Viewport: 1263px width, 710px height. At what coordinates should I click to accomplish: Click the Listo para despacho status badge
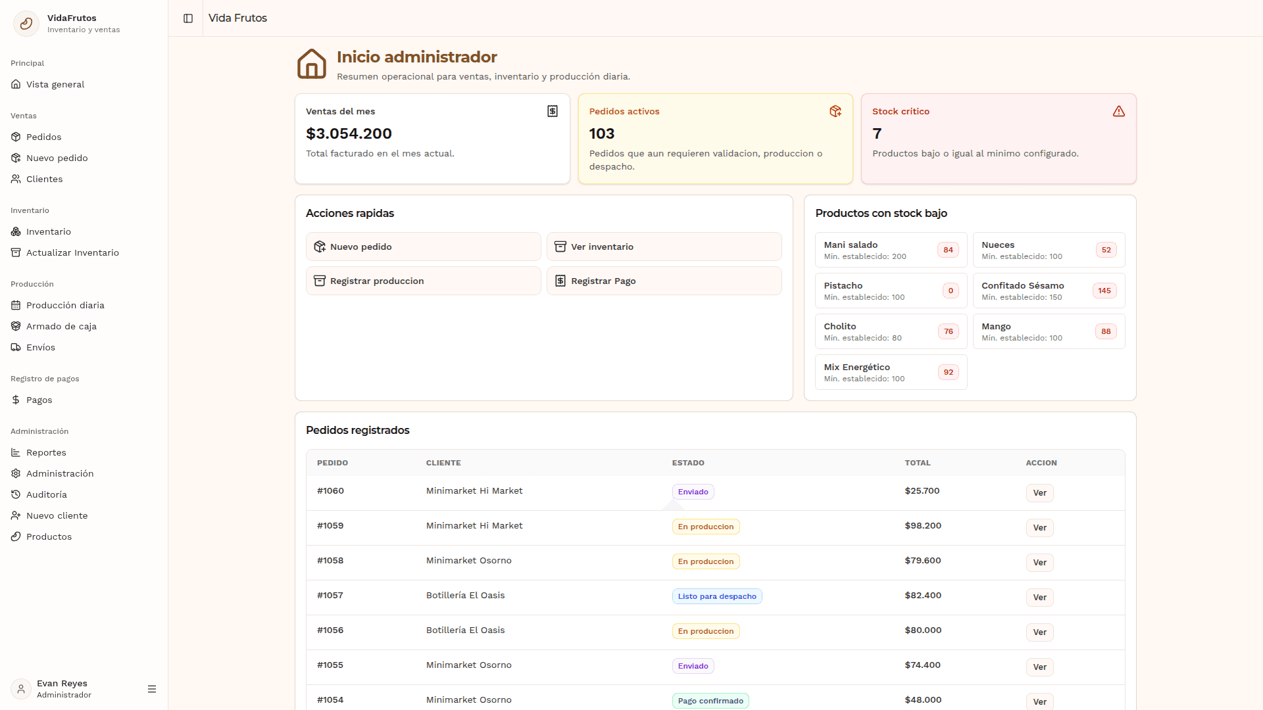pos(717,597)
